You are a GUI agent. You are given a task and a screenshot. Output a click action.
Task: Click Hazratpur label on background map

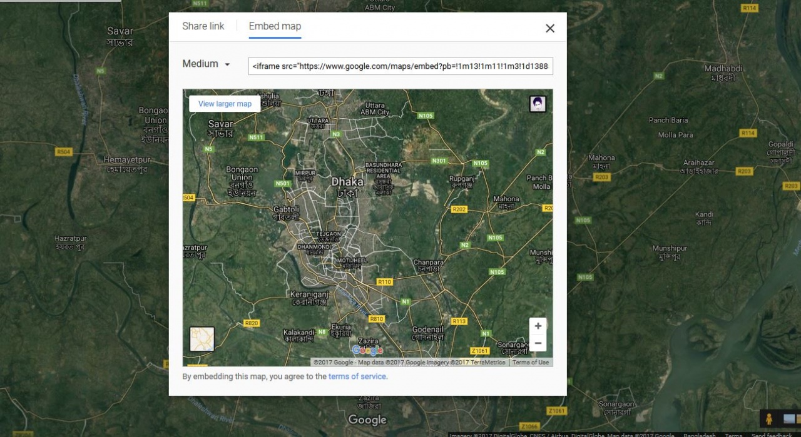70,243
